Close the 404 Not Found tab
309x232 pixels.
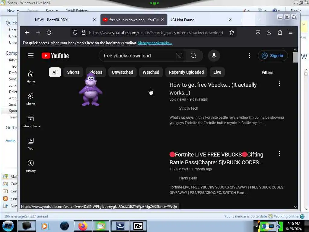coord(230,20)
